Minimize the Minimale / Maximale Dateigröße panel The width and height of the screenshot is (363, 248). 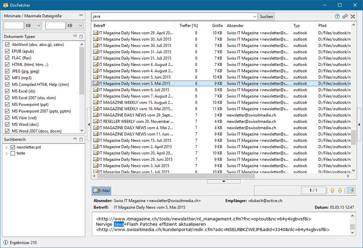coord(81,15)
